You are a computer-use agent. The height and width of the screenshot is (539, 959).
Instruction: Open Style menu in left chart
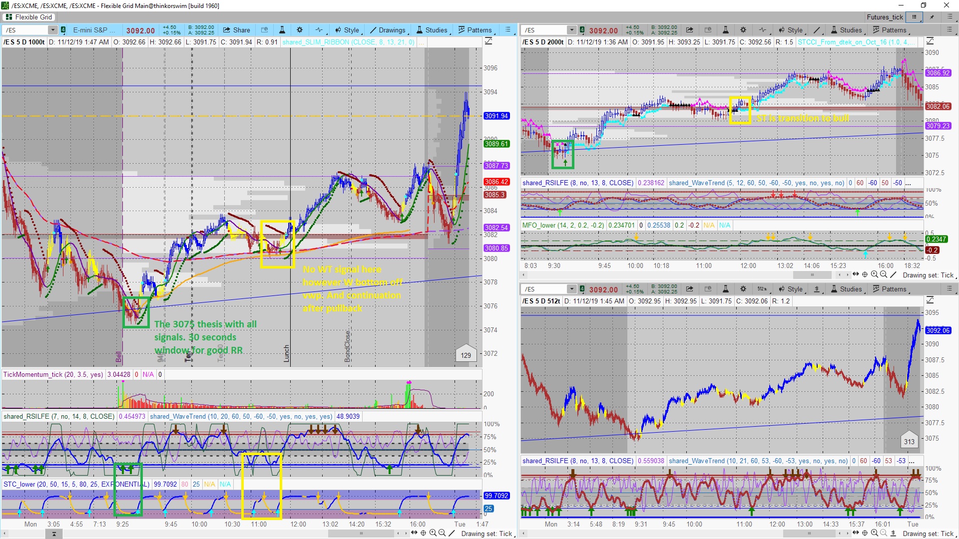[x=348, y=30]
